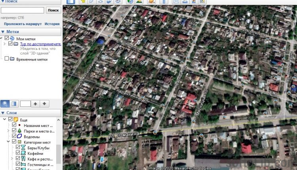297x170 pixels.
Task: Disable the Парки и места layer checkbox
Action: tap(14, 130)
